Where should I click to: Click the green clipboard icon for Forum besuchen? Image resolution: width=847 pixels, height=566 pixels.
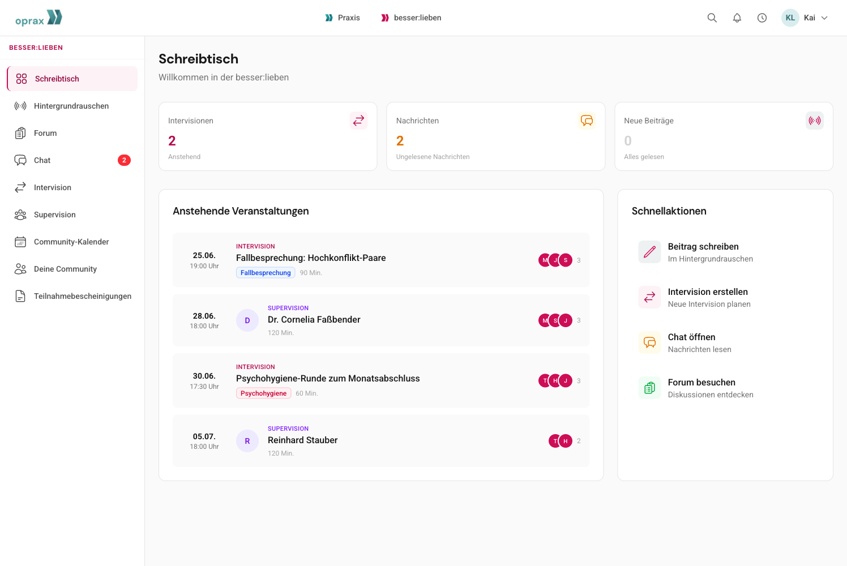(650, 388)
